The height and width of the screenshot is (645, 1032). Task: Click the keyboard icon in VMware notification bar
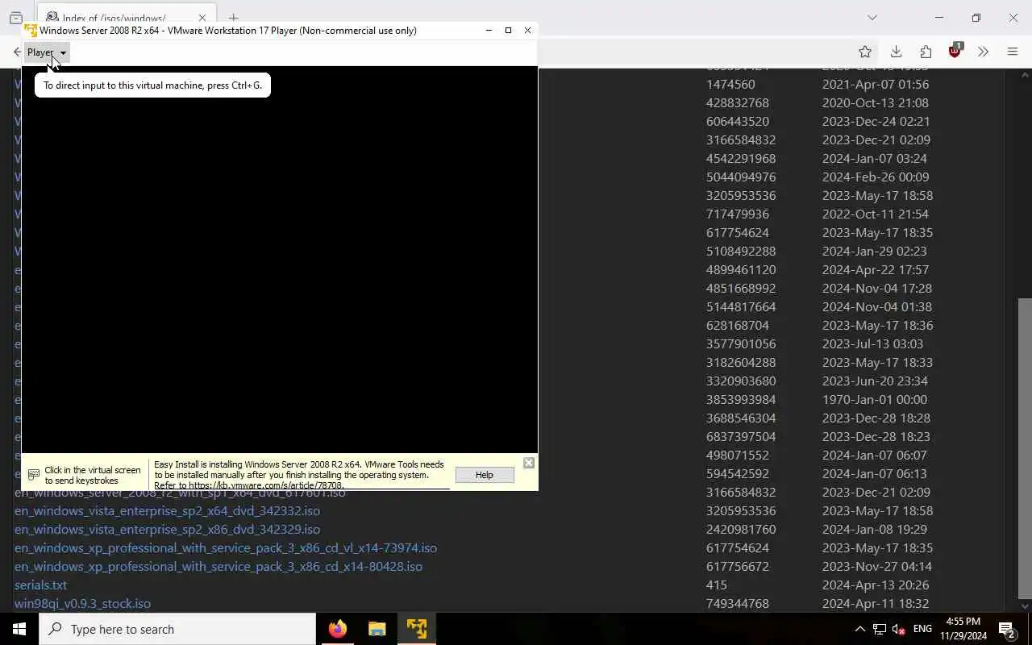[x=34, y=475]
